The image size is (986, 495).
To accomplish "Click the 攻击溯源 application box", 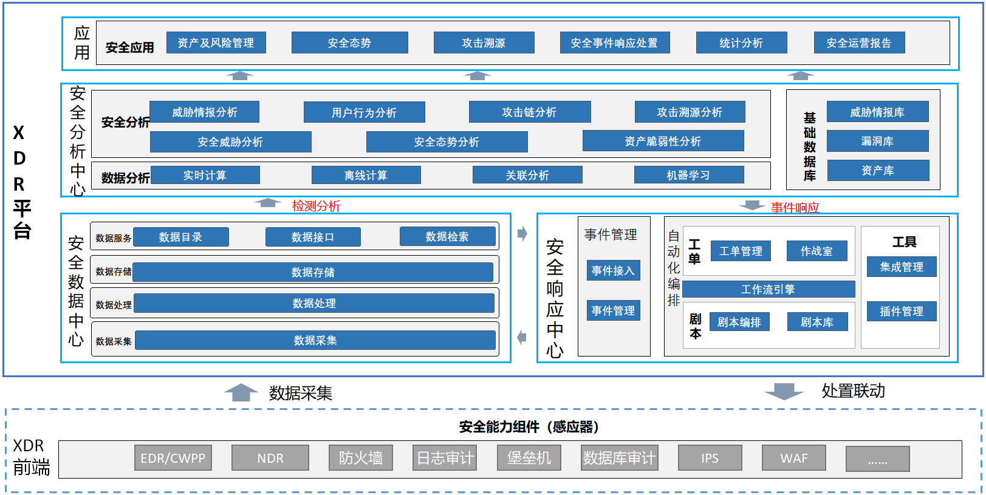I will (x=484, y=43).
